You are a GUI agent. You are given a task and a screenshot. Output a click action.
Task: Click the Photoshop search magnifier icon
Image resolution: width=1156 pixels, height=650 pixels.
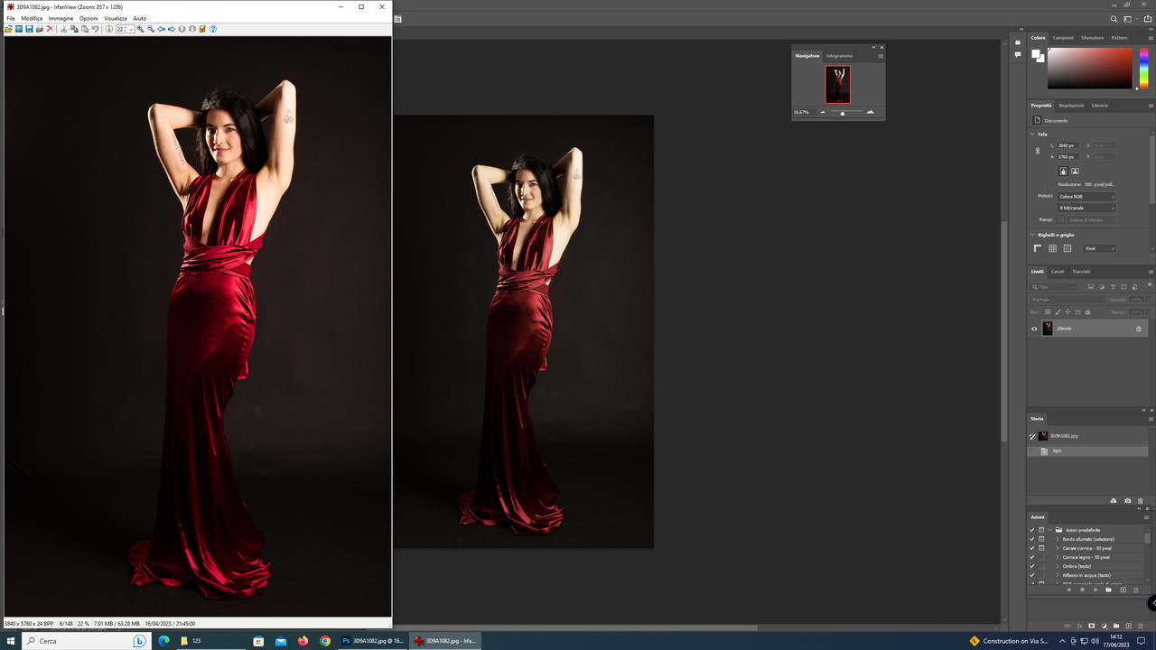(x=1114, y=19)
